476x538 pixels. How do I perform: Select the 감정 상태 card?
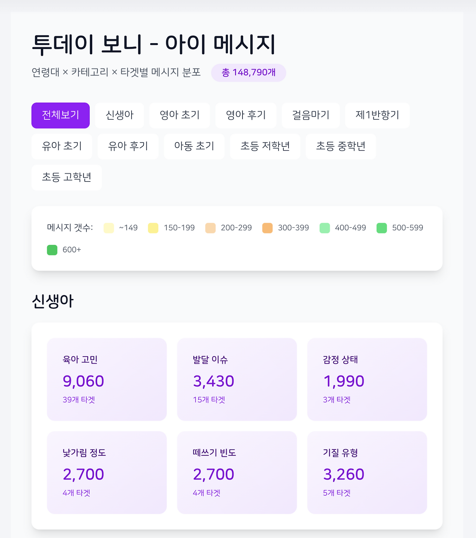coord(367,379)
